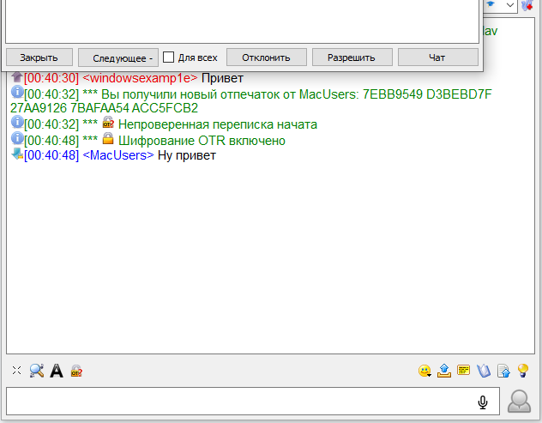Click the "Следующее -" button
The width and height of the screenshot is (542, 423).
coord(118,57)
